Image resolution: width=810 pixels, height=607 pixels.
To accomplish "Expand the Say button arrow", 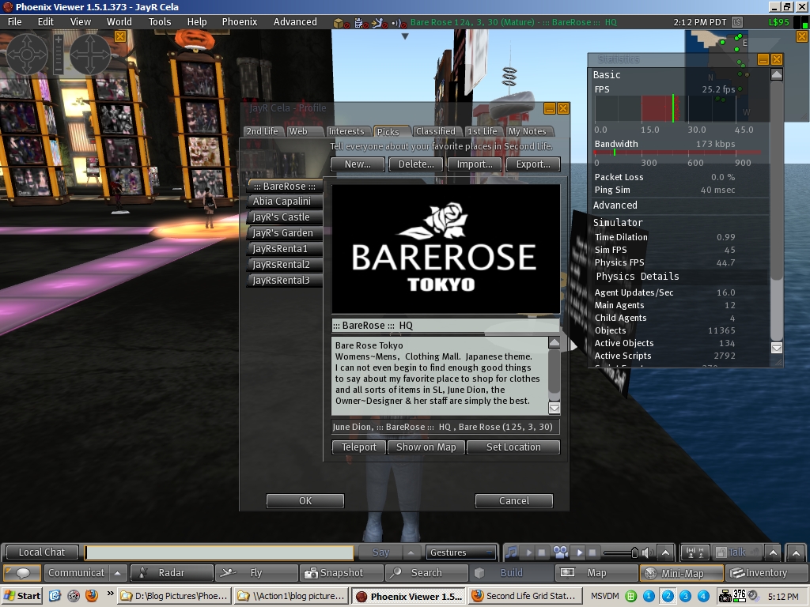I will pyautogui.click(x=411, y=552).
